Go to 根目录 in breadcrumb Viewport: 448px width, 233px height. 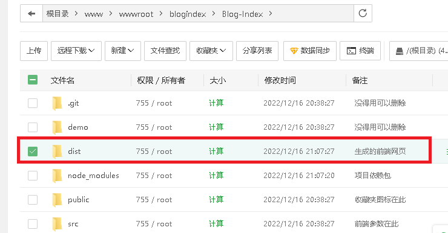[x=58, y=14]
